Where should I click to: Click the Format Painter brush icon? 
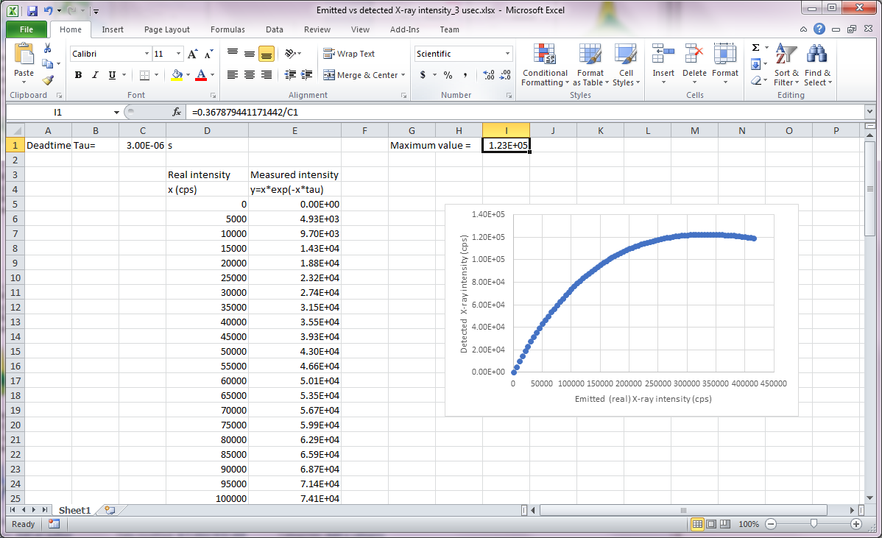point(48,80)
